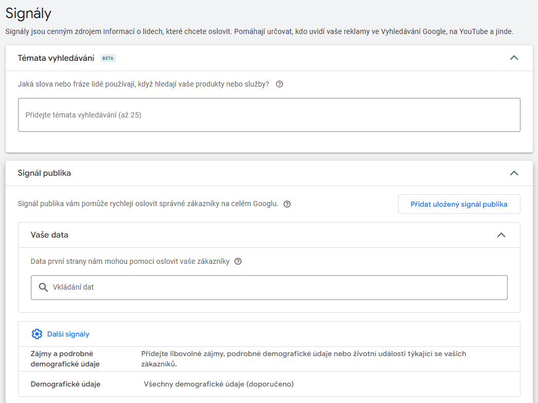Image resolution: width=538 pixels, height=403 pixels.
Task: Click help icon beside first-party data text
Action: (x=238, y=261)
